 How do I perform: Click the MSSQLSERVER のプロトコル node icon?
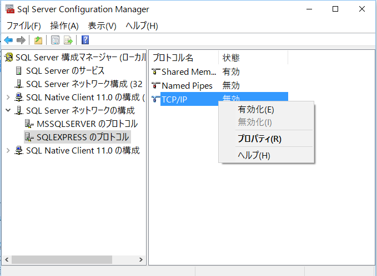click(29, 124)
